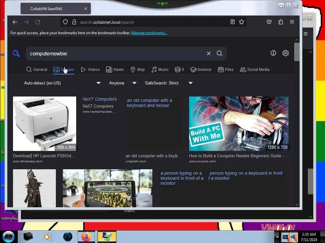The image size is (325, 243).
Task: Open the Pocket save icon
Action: [x=269, y=22]
